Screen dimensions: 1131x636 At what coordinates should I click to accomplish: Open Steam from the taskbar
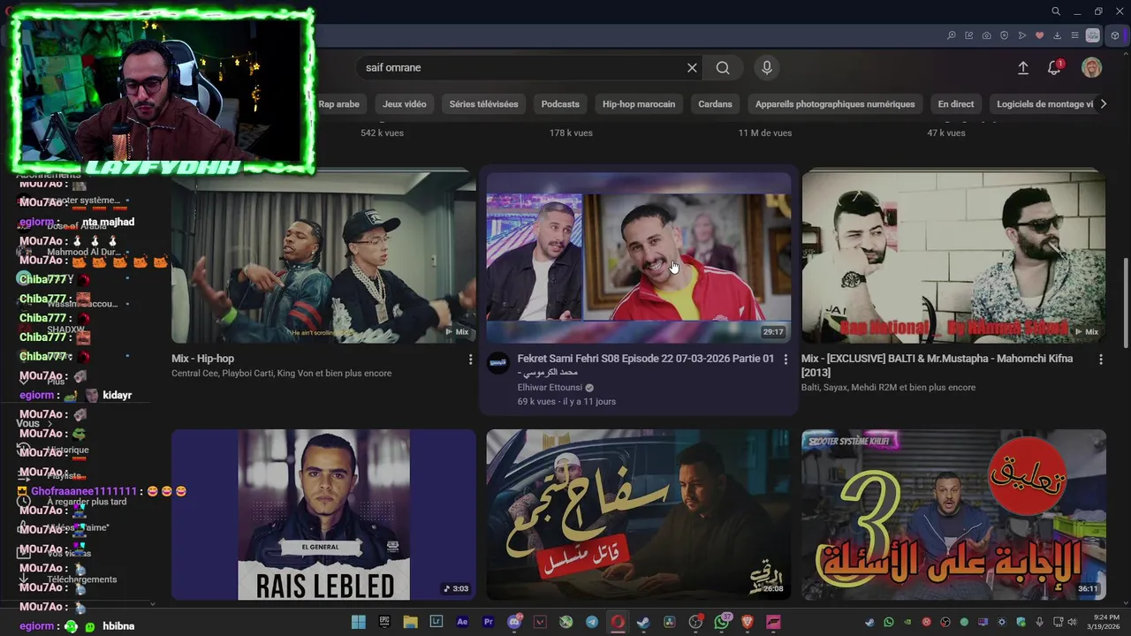(x=643, y=622)
